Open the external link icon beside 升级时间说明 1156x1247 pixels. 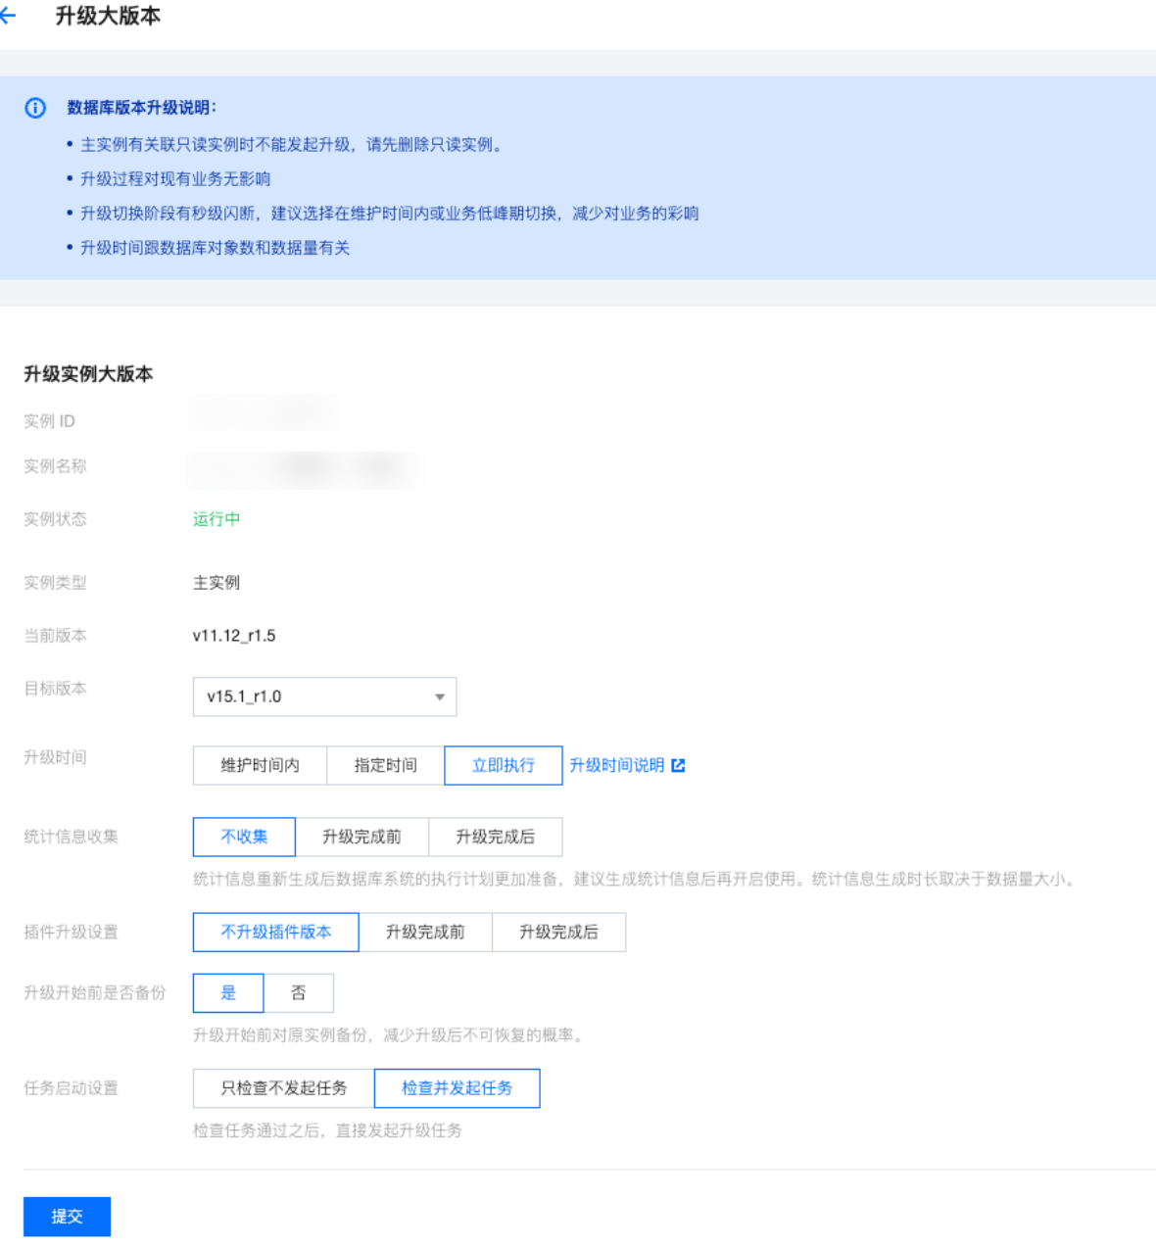click(x=678, y=765)
